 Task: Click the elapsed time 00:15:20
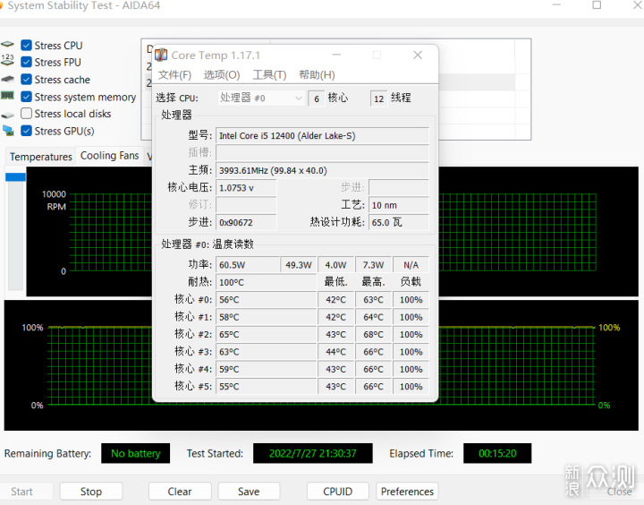pos(497,453)
